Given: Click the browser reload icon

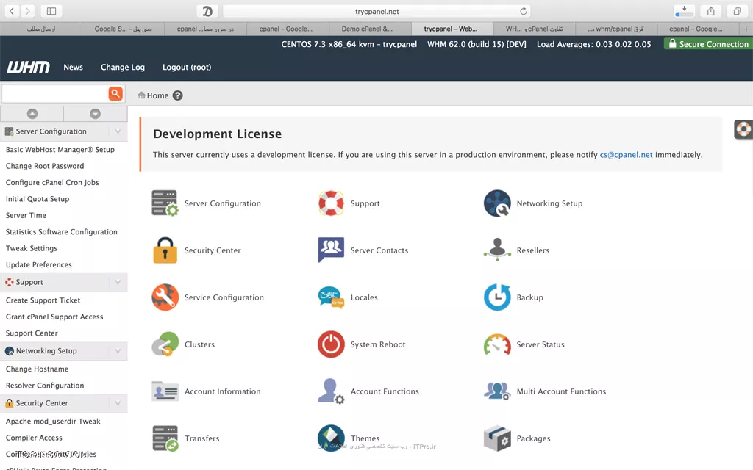Looking at the screenshot, I should point(524,11).
